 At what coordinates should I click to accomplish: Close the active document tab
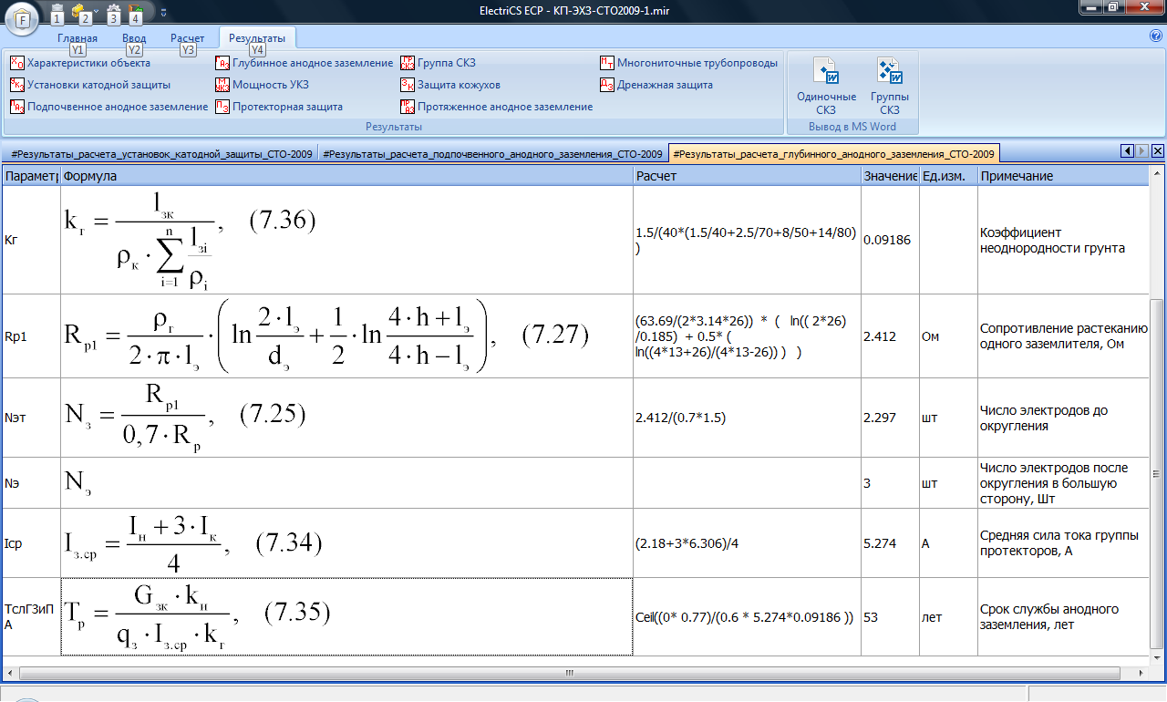[x=1157, y=151]
